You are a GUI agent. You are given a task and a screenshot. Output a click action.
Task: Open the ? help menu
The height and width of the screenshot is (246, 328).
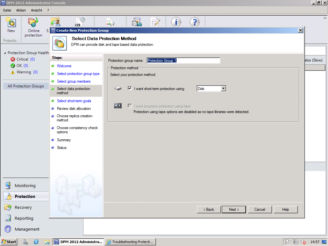(48, 10)
